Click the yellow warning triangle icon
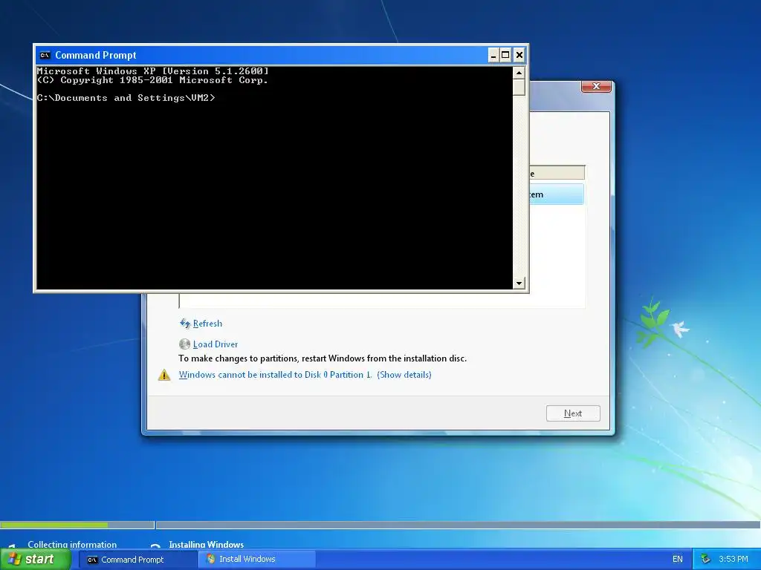 [x=164, y=375]
